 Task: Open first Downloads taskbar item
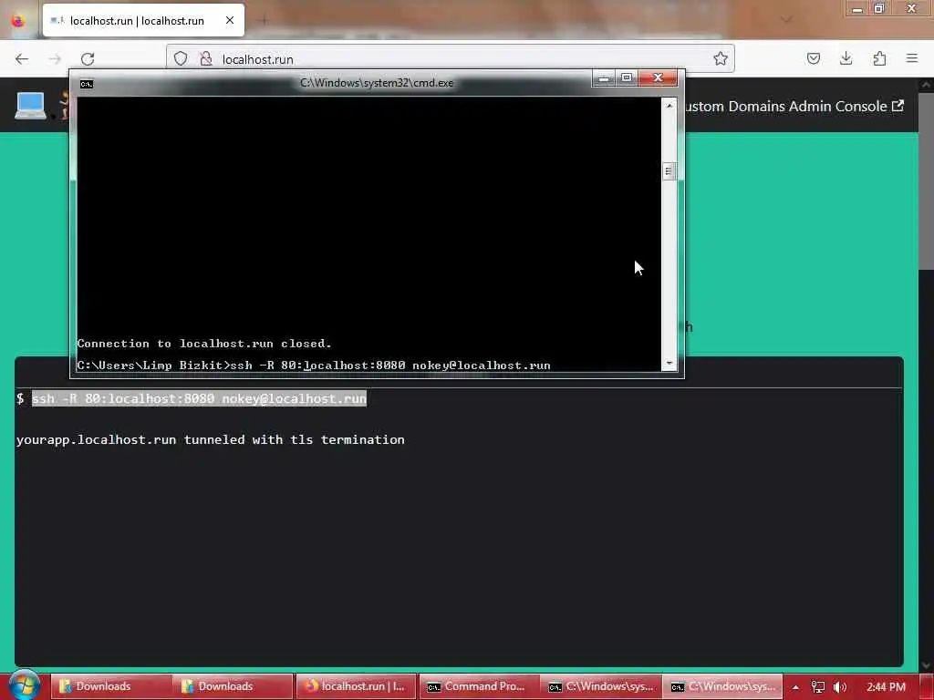tap(110, 686)
